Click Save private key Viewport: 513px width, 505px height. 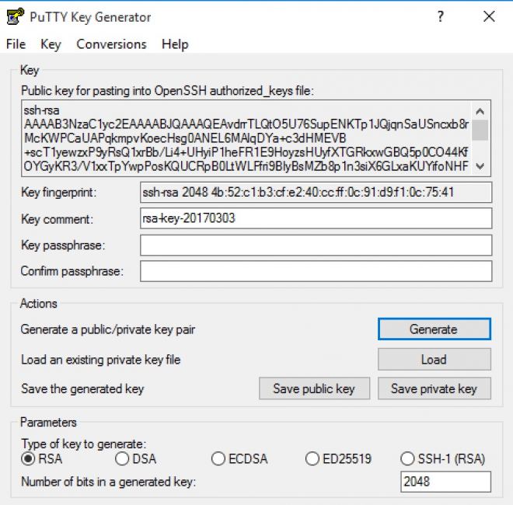[434, 388]
